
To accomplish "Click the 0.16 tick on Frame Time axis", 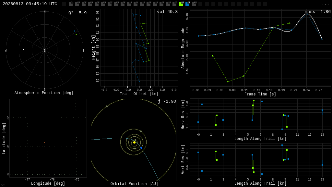I will [x=269, y=90].
